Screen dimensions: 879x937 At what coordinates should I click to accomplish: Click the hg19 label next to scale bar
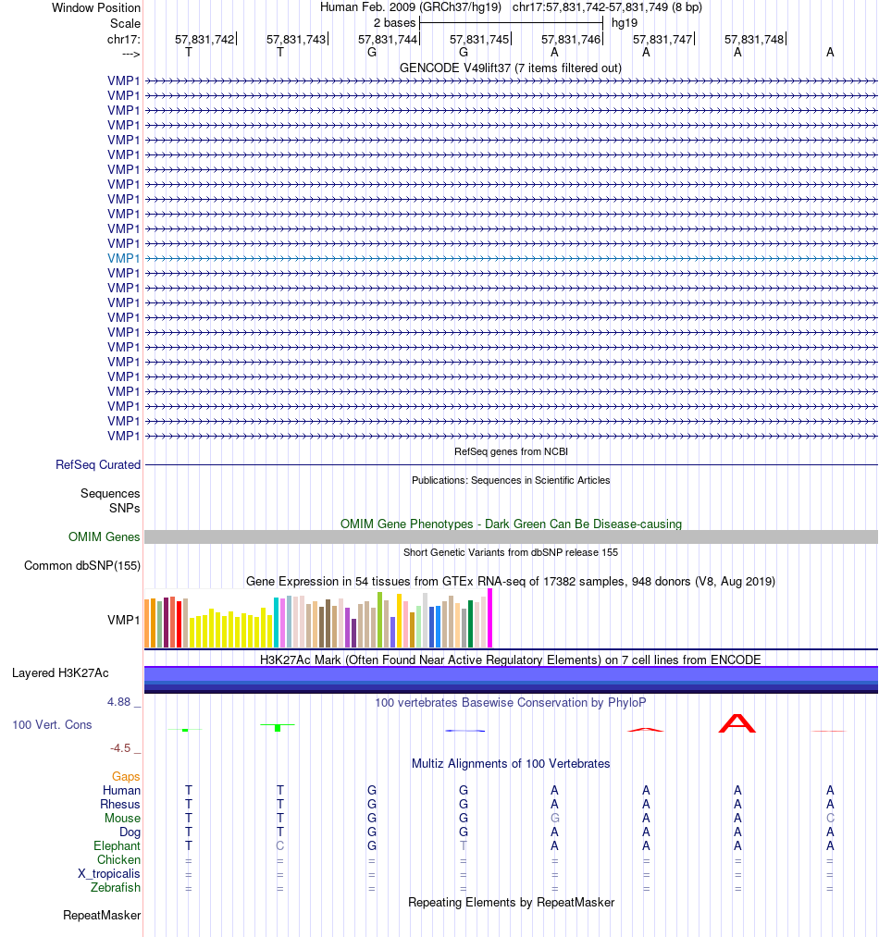(x=625, y=23)
